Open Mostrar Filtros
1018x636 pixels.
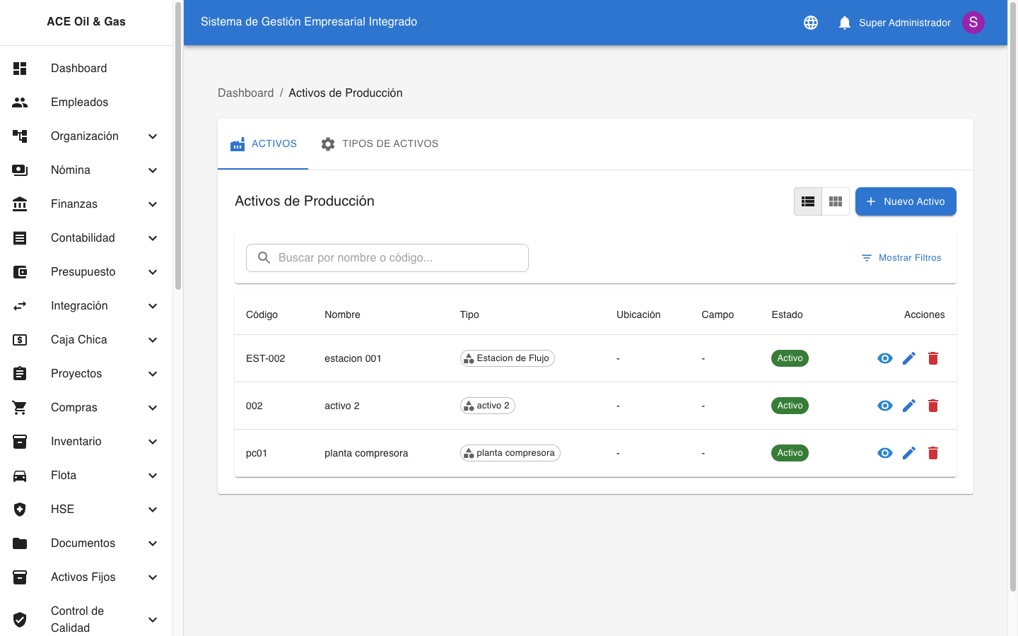(901, 257)
